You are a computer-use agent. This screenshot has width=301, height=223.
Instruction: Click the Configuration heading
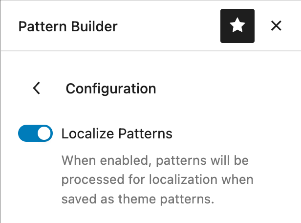click(111, 89)
